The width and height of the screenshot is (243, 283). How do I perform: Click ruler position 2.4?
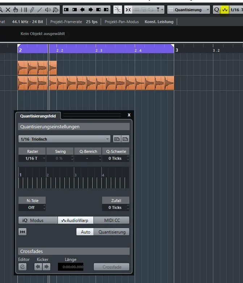[138, 50]
